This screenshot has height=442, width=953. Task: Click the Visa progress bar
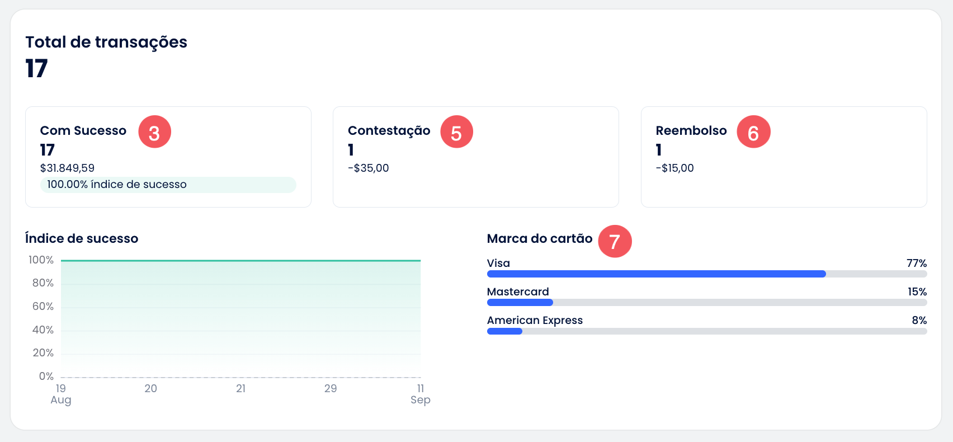click(x=706, y=274)
